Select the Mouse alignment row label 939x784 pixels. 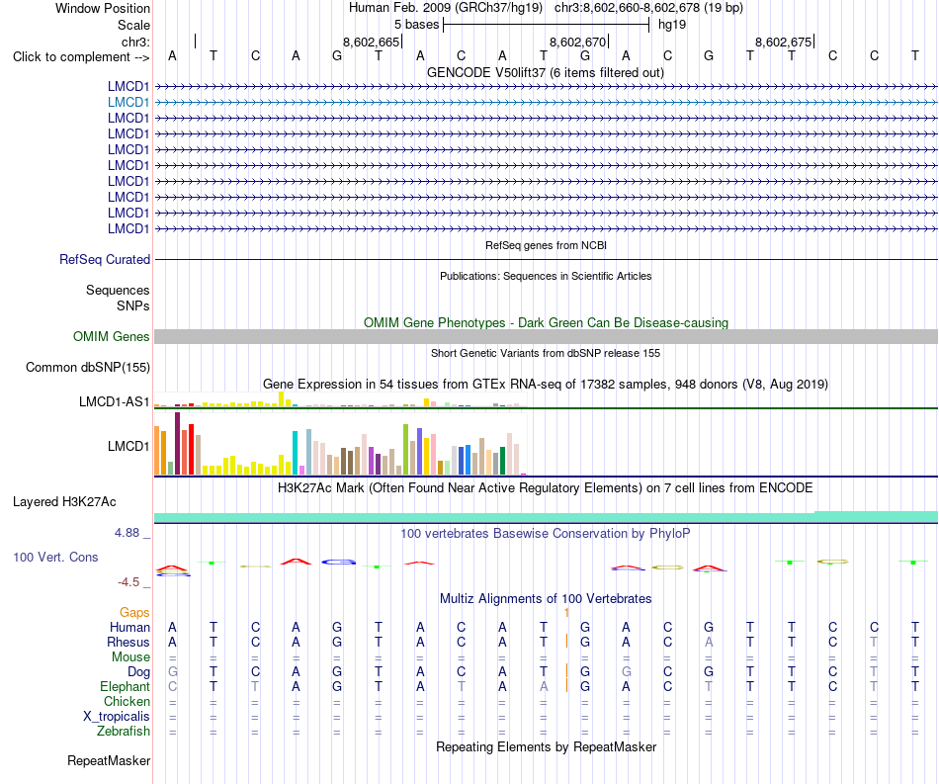point(130,657)
